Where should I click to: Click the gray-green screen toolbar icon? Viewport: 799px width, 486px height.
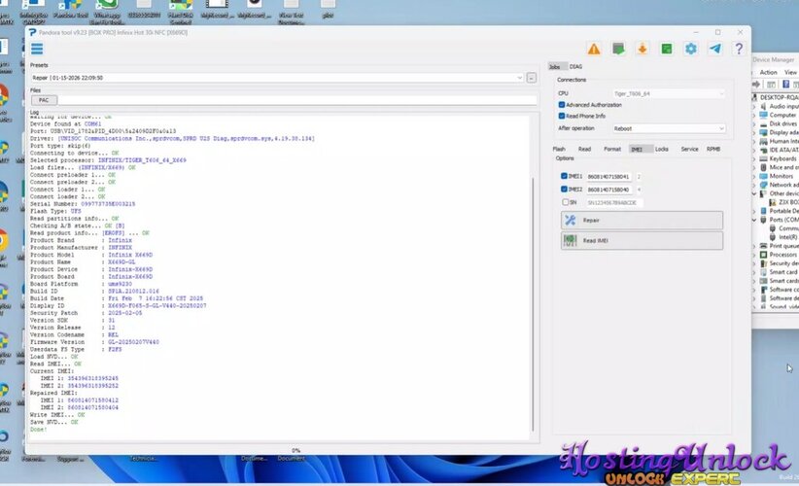click(617, 49)
